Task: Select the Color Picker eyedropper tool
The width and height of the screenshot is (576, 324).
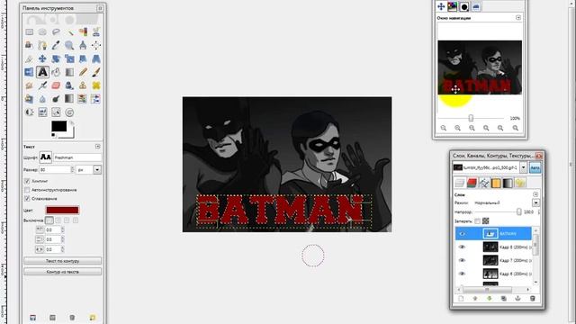Action: [56, 46]
